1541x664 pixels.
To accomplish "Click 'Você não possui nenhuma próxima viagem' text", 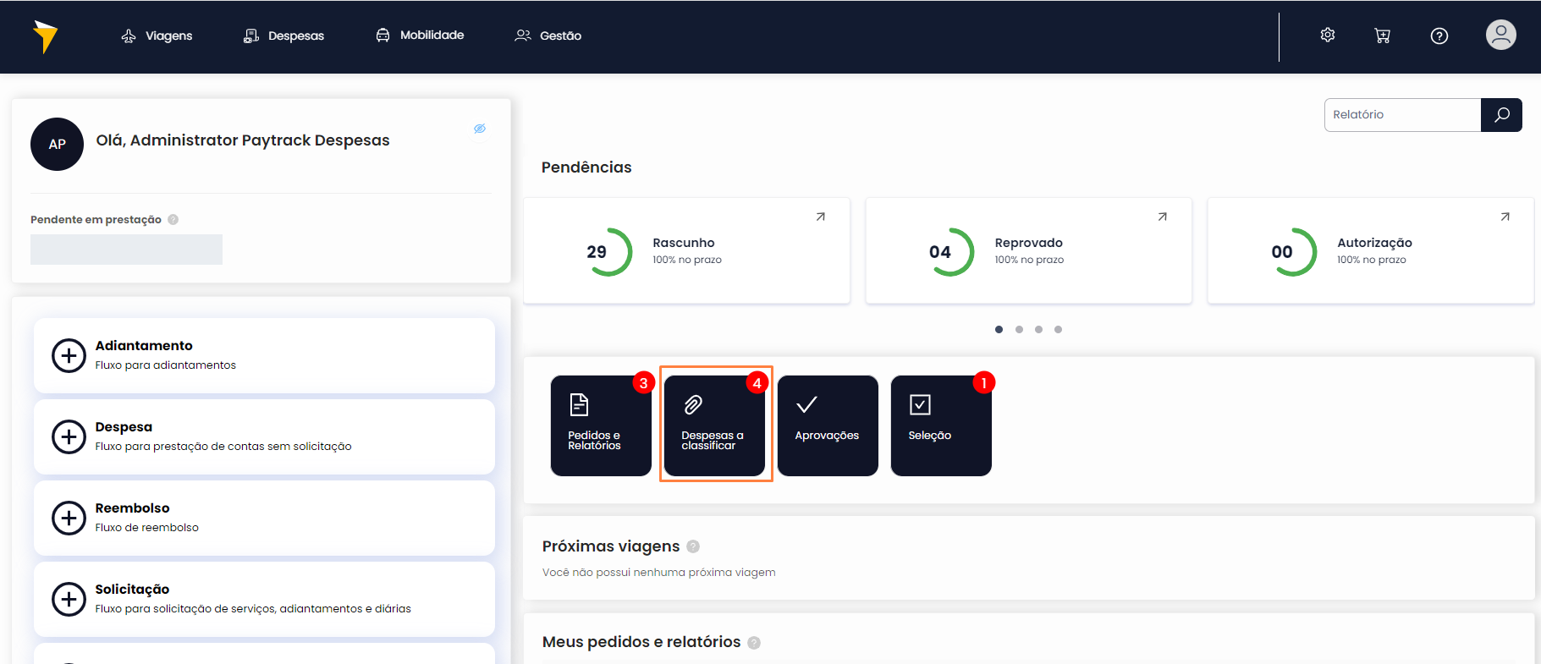I will (x=659, y=573).
